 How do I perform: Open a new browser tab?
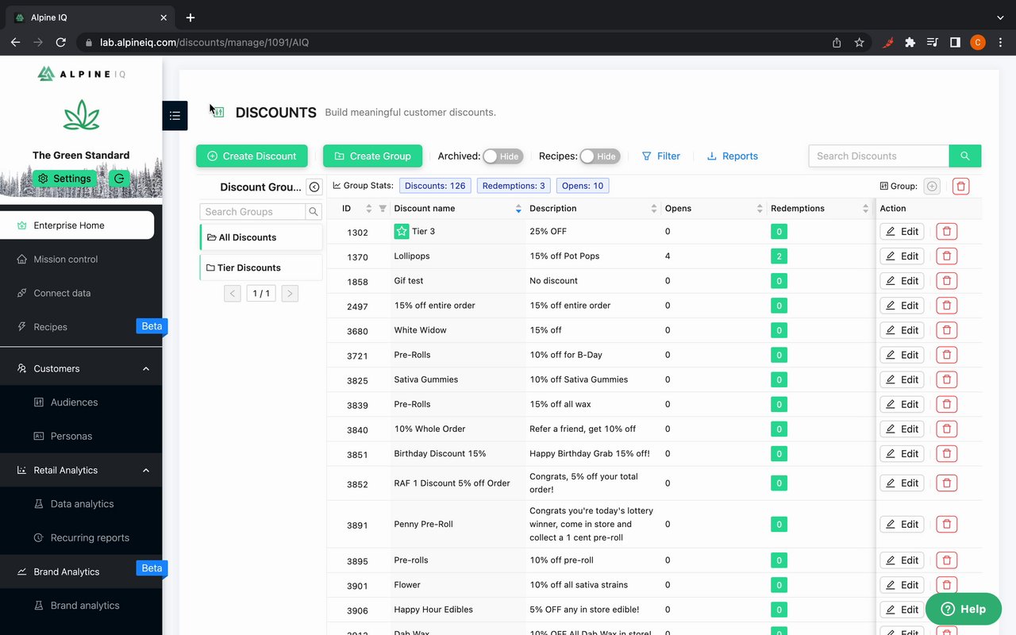pos(190,17)
